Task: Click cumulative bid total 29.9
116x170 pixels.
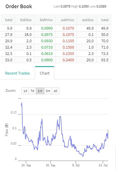Action: [x=9, y=41]
